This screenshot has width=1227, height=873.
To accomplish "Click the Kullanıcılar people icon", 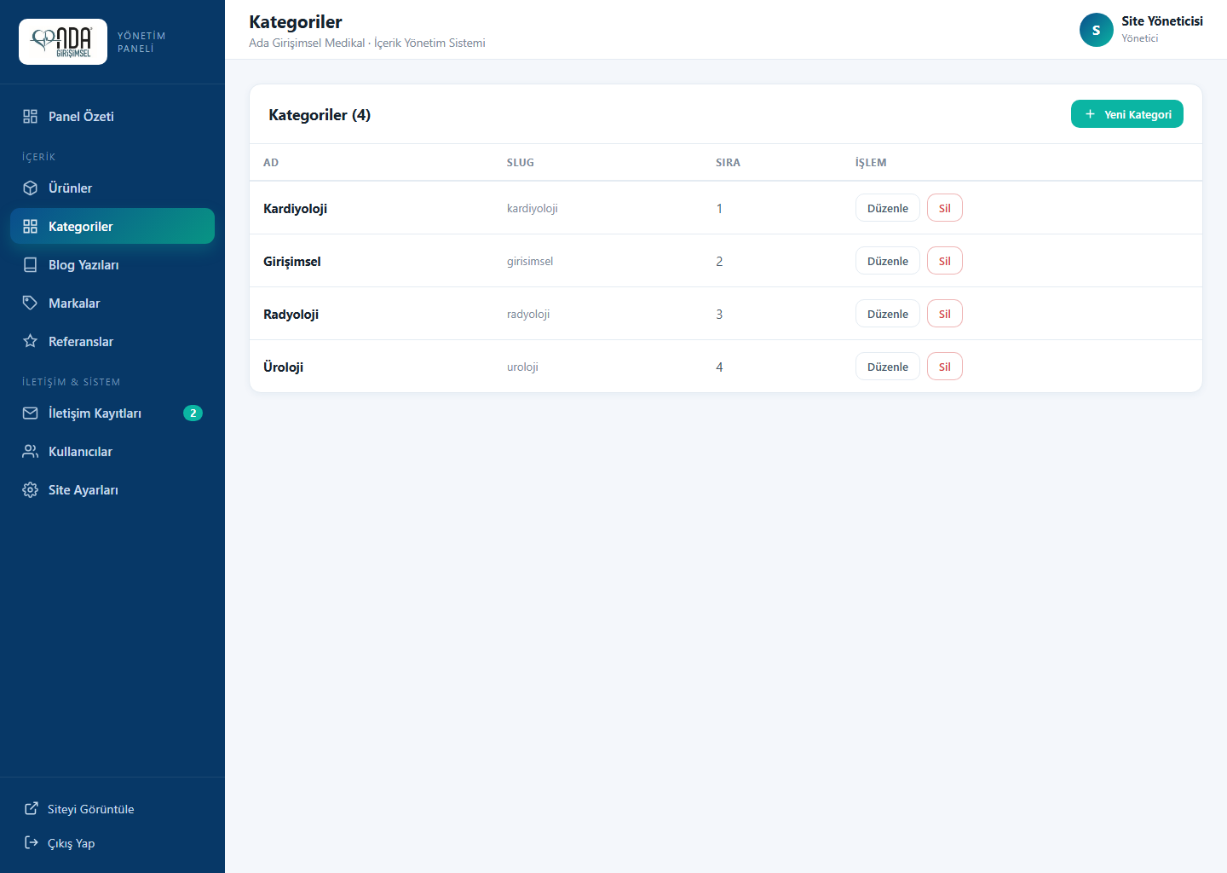I will point(30,452).
